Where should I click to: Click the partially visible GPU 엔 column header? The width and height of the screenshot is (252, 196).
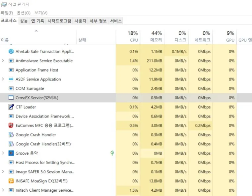pyautogui.click(x=244, y=37)
